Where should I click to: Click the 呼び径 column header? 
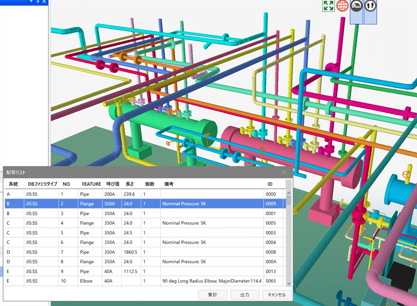click(113, 184)
